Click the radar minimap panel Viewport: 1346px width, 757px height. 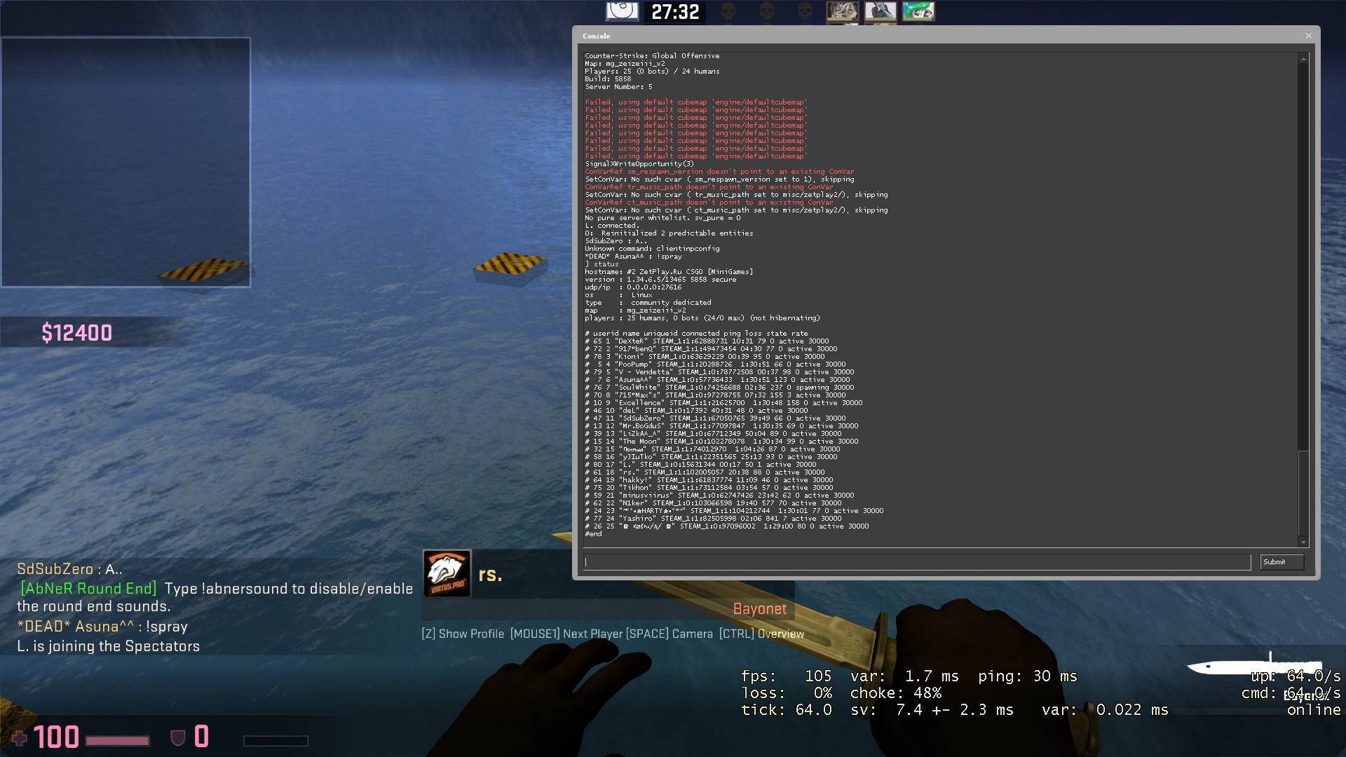pos(125,162)
